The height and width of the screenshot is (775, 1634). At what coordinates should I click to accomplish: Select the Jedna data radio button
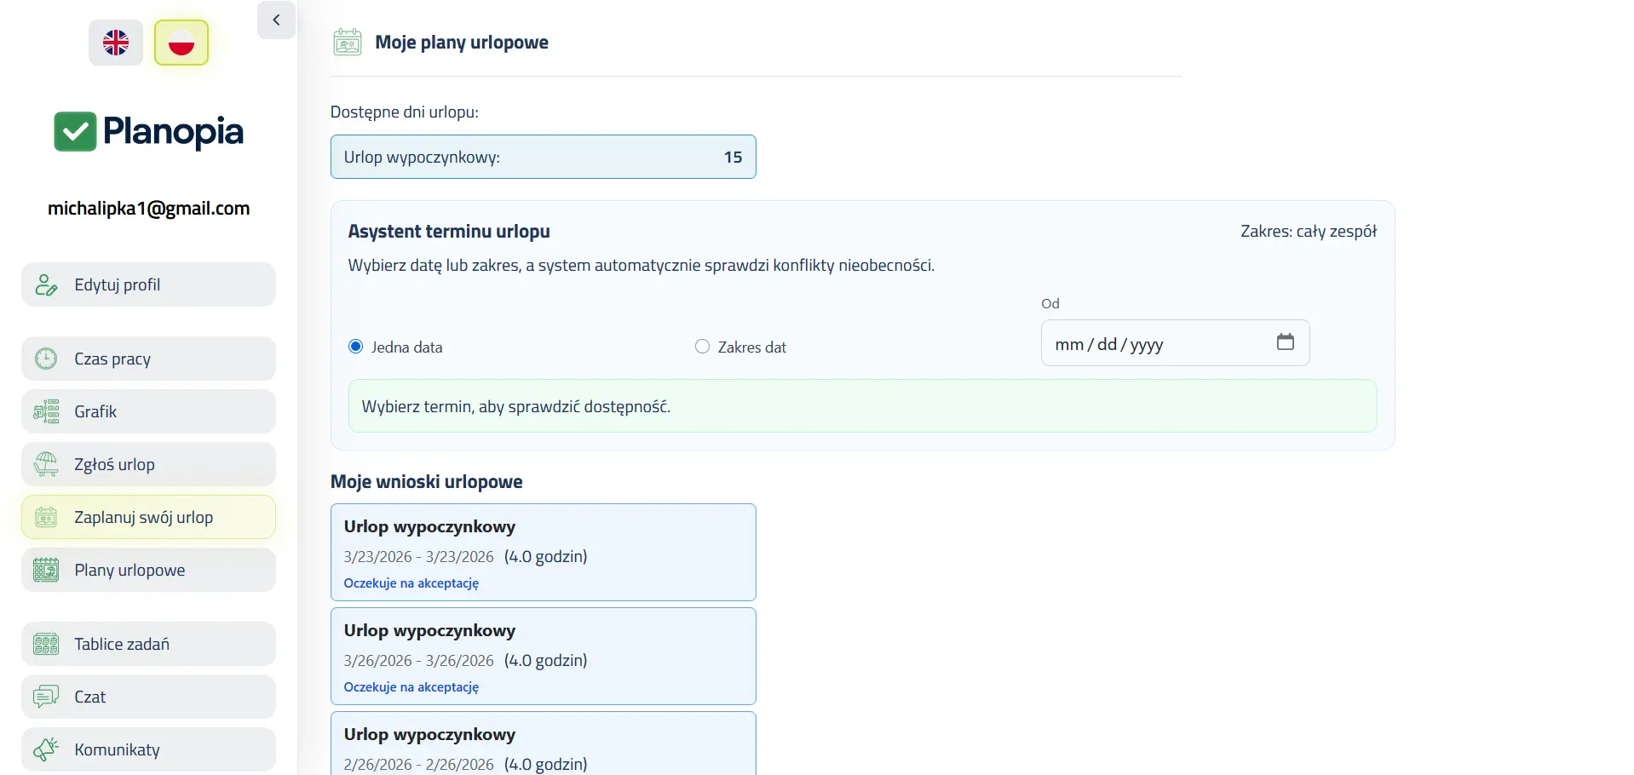(x=356, y=347)
